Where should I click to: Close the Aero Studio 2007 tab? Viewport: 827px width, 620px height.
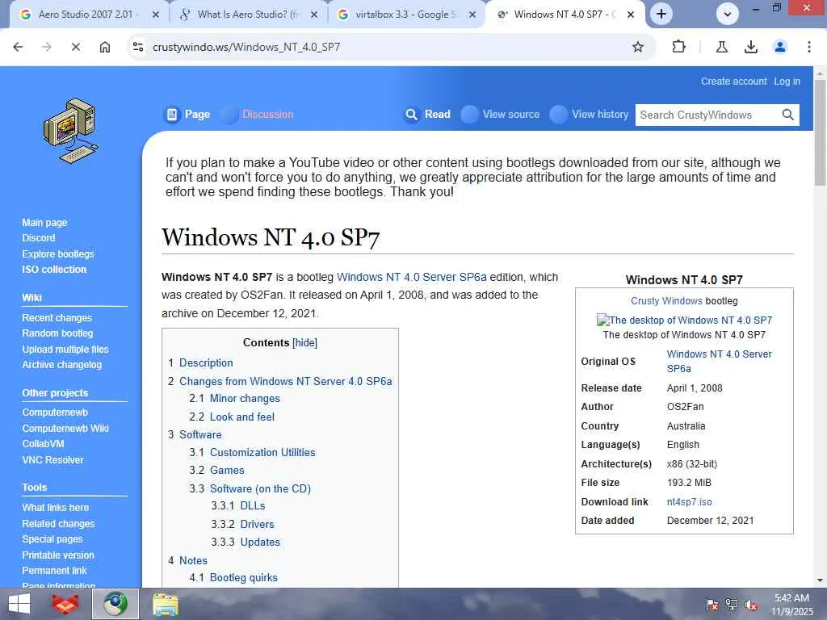156,15
